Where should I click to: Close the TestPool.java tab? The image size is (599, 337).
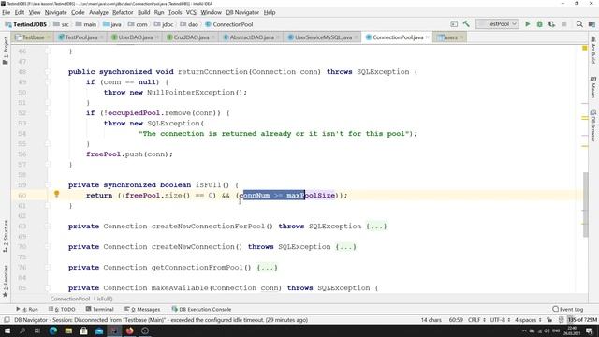tap(101, 37)
